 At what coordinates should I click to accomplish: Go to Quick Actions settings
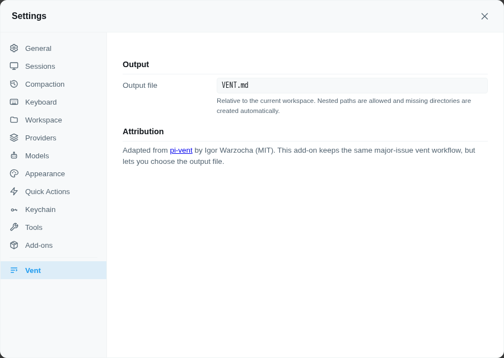(x=53, y=192)
